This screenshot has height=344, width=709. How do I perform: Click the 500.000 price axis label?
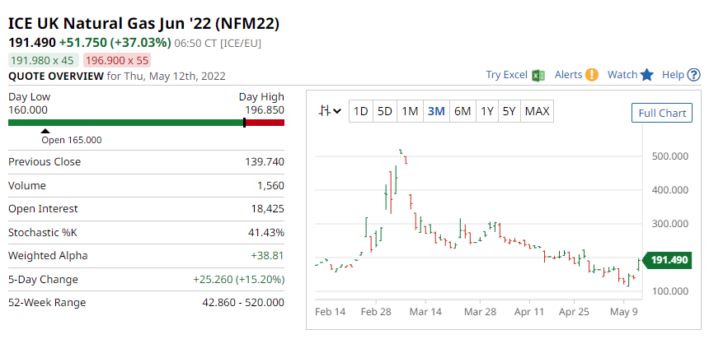click(x=670, y=156)
